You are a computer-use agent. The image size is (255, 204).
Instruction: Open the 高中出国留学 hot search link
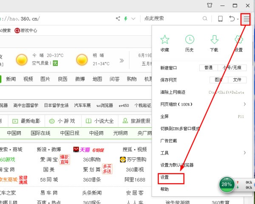[26, 106]
